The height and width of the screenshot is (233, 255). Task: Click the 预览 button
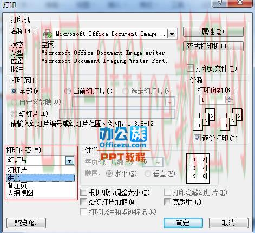point(26,223)
